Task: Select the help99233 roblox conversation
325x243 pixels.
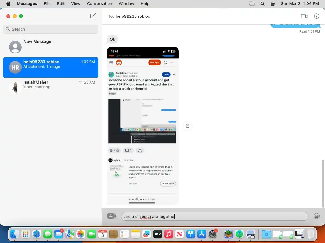Action: point(51,67)
